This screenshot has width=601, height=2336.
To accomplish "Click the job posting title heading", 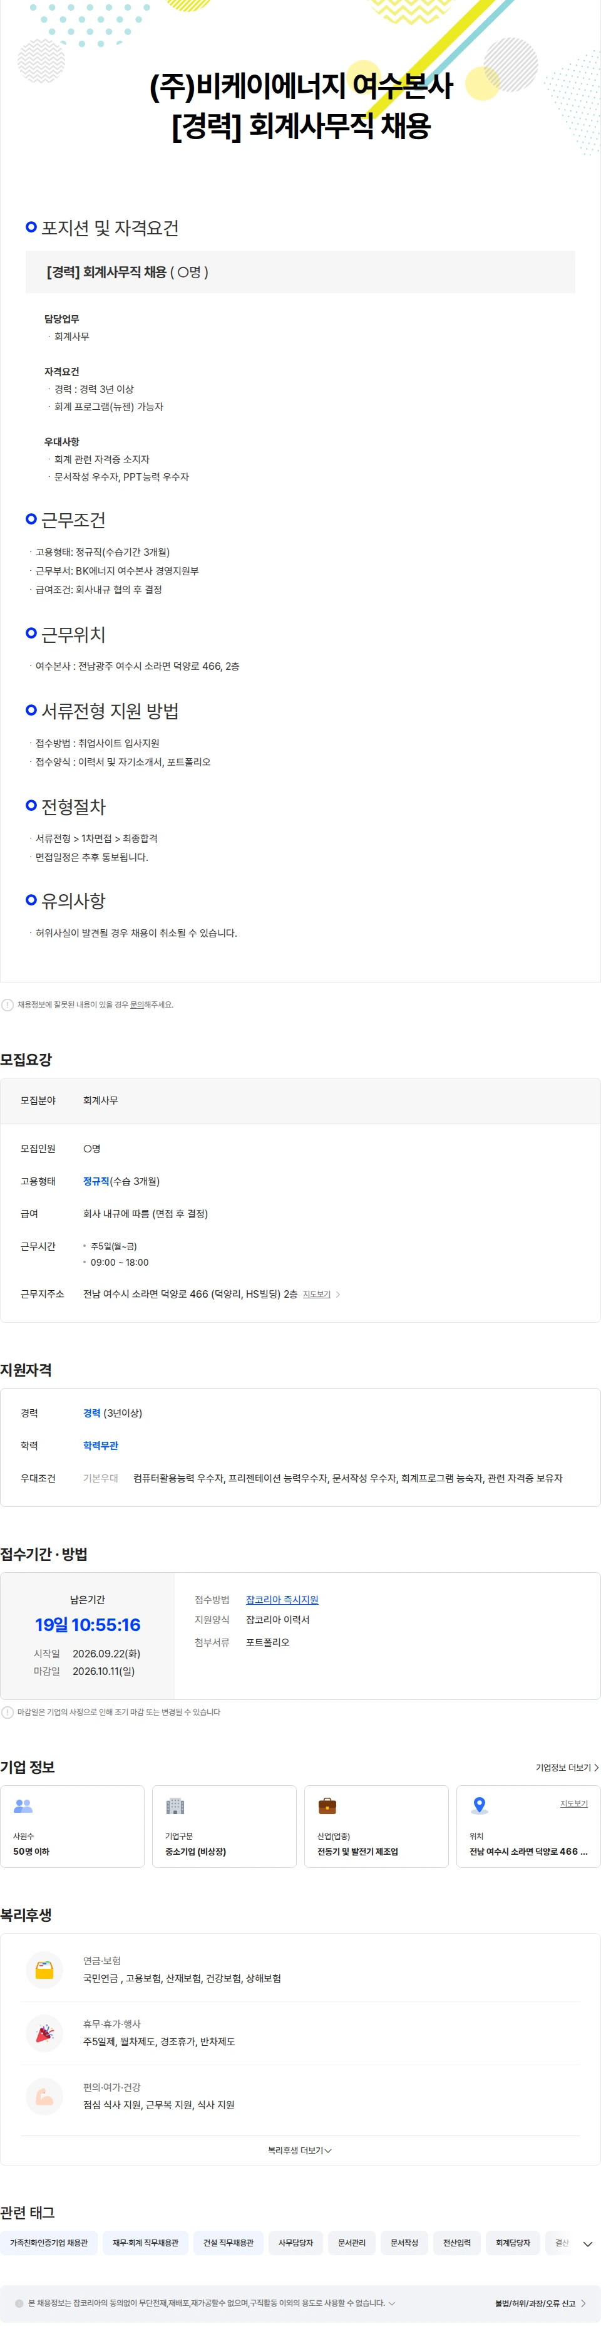I will (300, 105).
